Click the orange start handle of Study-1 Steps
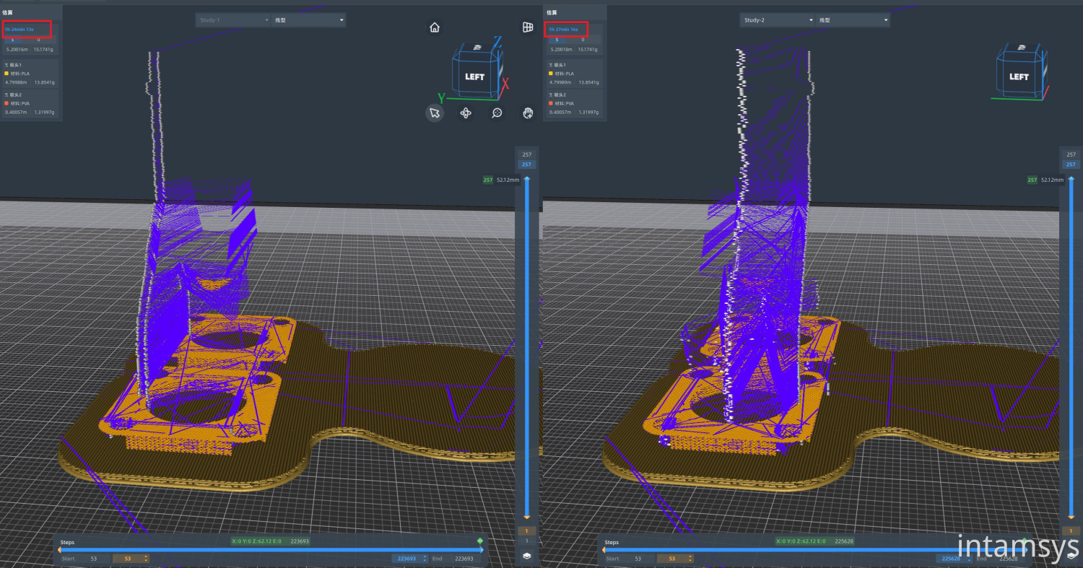The width and height of the screenshot is (1083, 568). point(59,549)
